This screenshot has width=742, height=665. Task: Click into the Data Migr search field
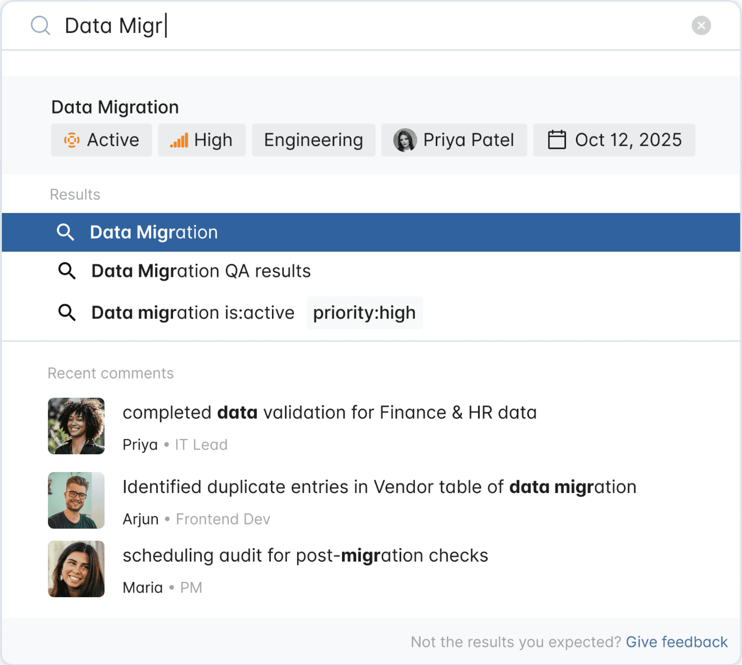(x=329, y=25)
